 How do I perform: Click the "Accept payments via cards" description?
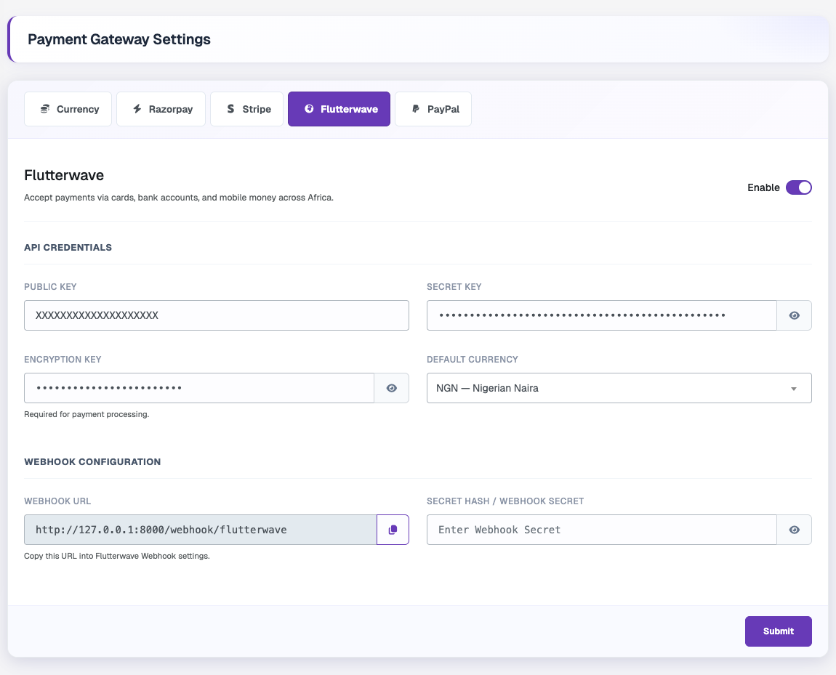pyautogui.click(x=179, y=198)
